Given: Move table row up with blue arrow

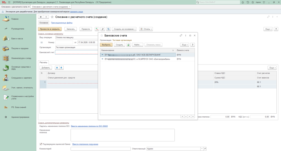Looking at the screenshot, I should click(x=57, y=68).
